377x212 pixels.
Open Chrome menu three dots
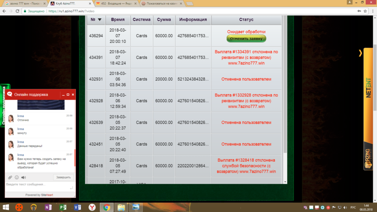coord(373,11)
